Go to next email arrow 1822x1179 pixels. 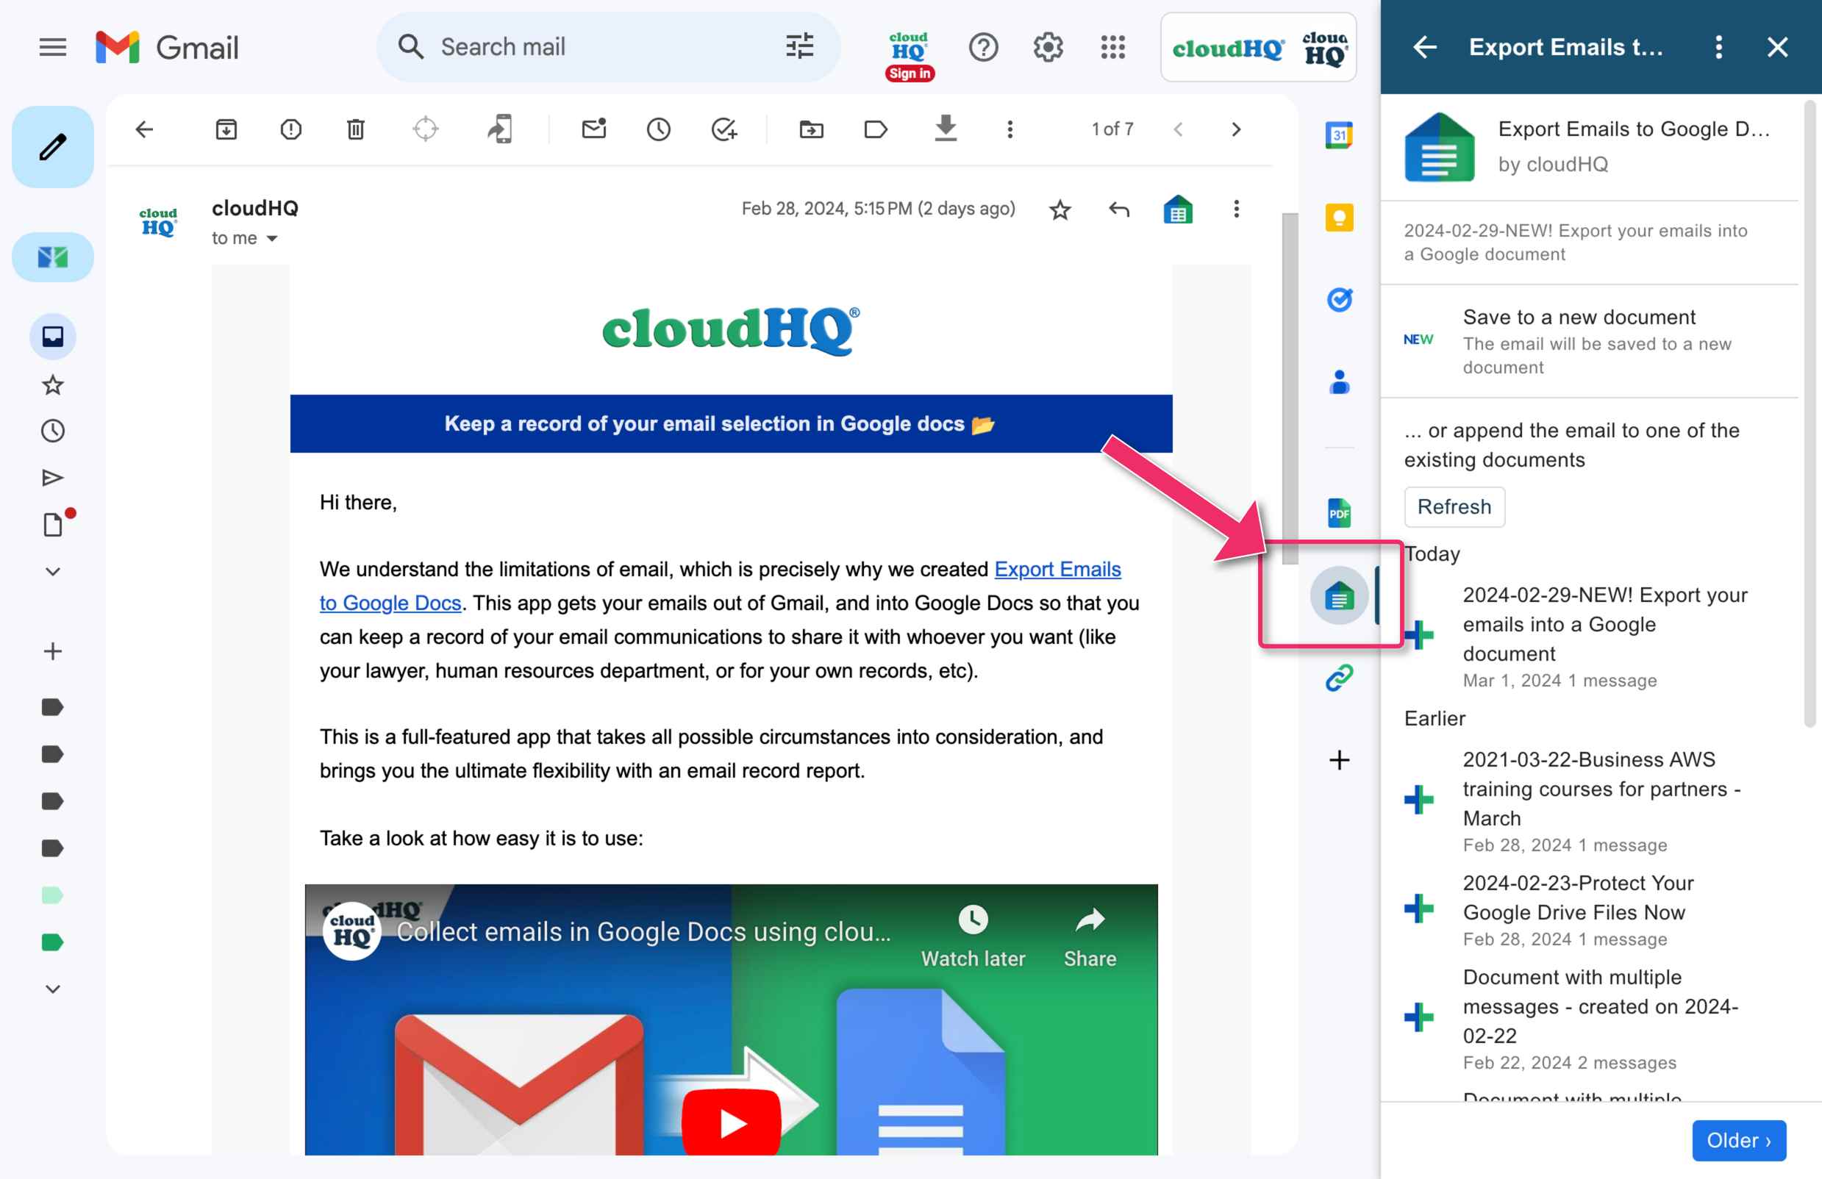[1235, 129]
